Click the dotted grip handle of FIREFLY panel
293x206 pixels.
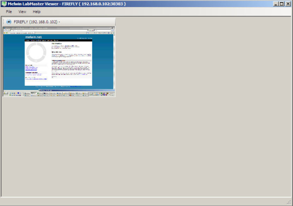click(4, 22)
